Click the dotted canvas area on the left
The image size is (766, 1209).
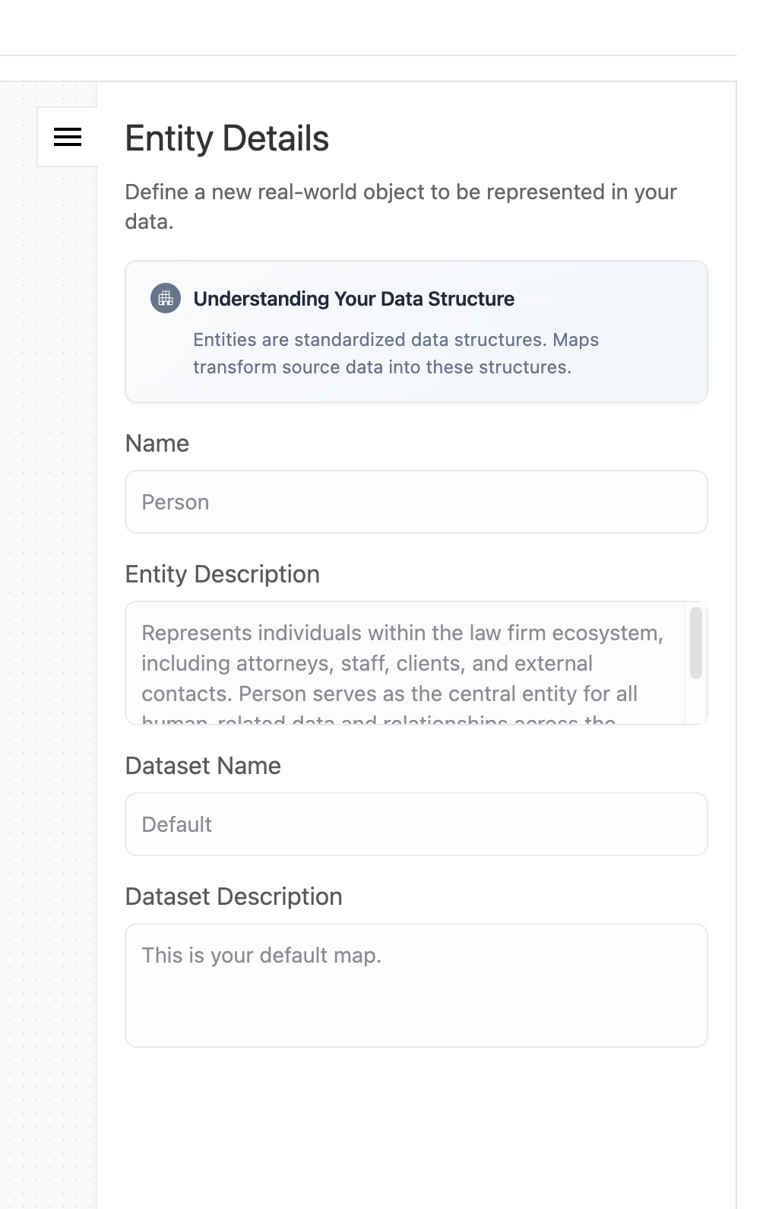click(x=47, y=608)
